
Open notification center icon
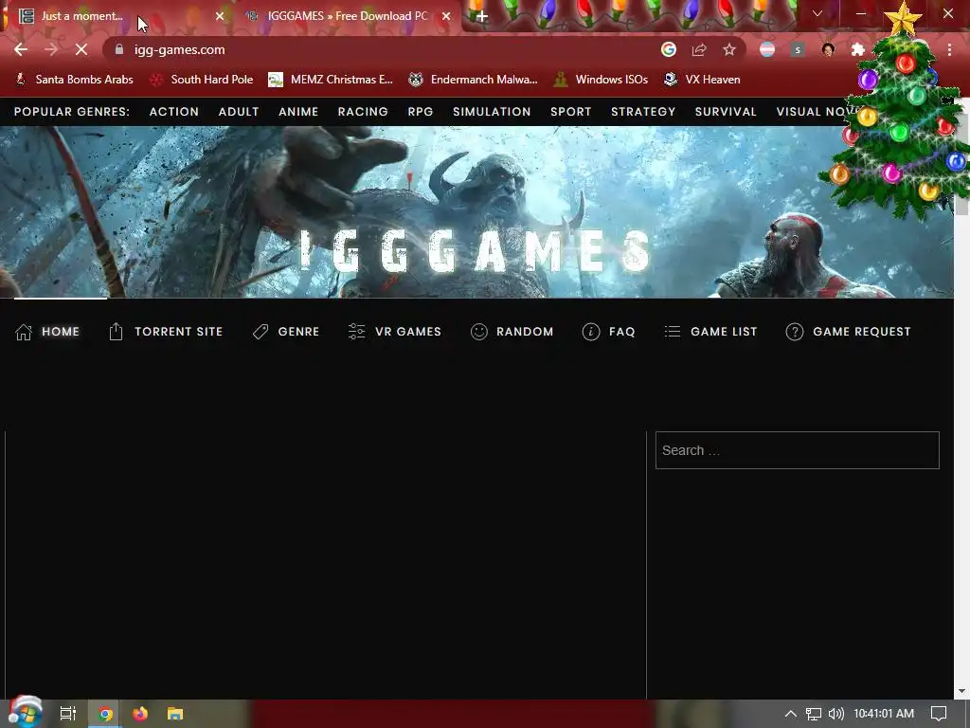pyautogui.click(x=939, y=714)
